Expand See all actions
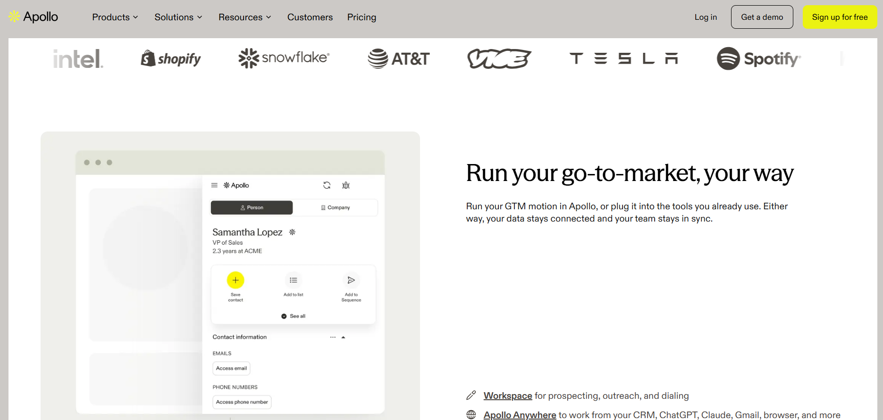Image resolution: width=883 pixels, height=420 pixels. pyautogui.click(x=294, y=316)
